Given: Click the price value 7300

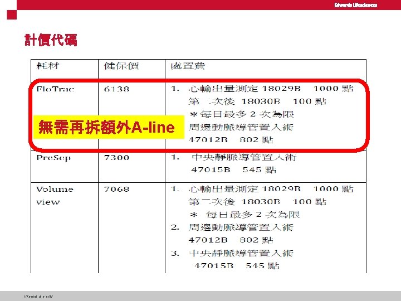Looking at the screenshot, I should [116, 157].
